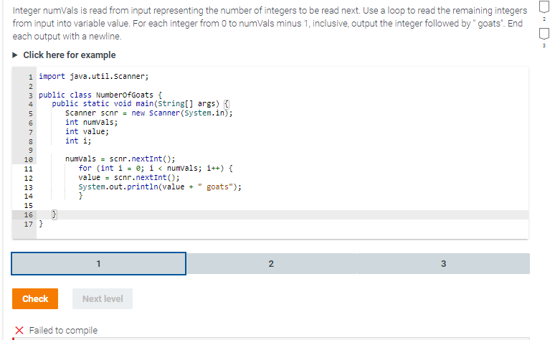Click 'numVals = scnr.nextInt();' code line

(x=120, y=159)
